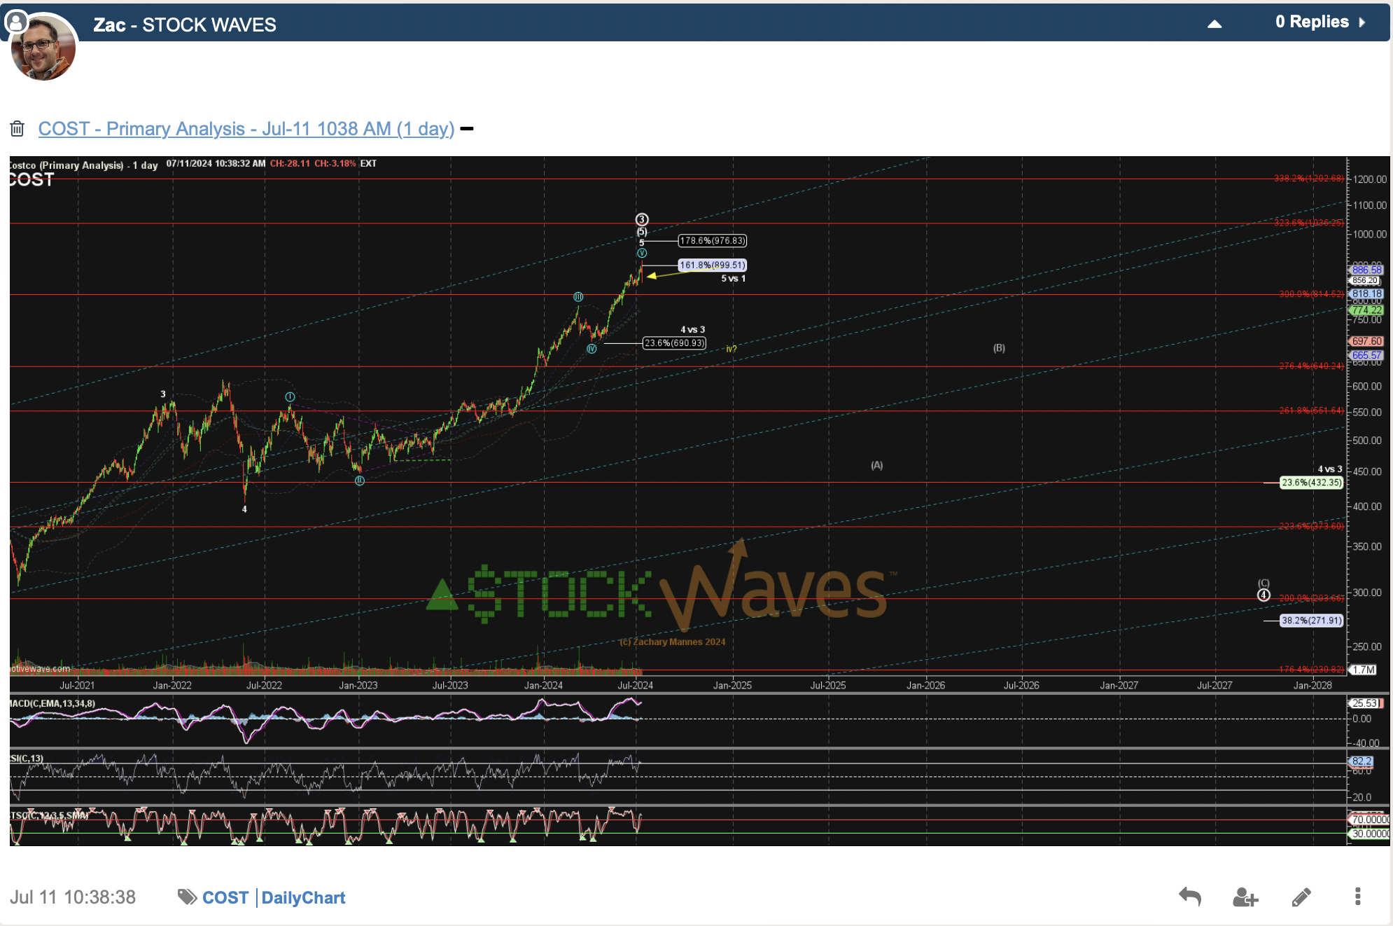Viewport: 1393px width, 926px height.
Task: Reply to post using the reply arrow icon
Action: [1190, 897]
